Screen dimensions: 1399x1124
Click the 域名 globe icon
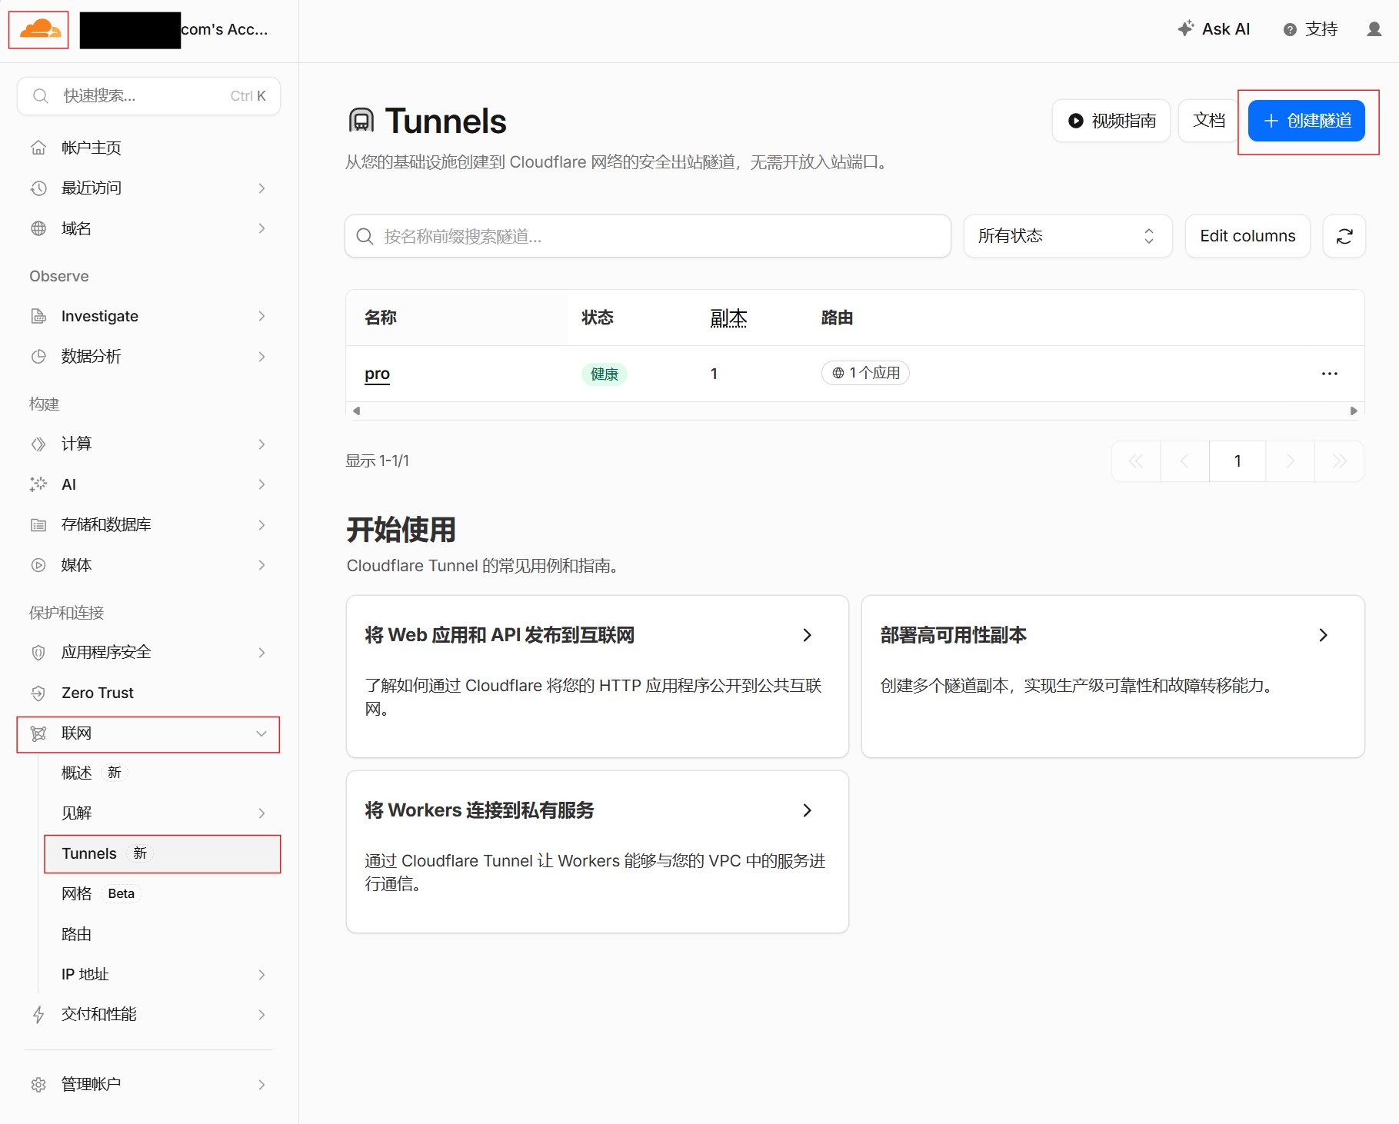[38, 228]
